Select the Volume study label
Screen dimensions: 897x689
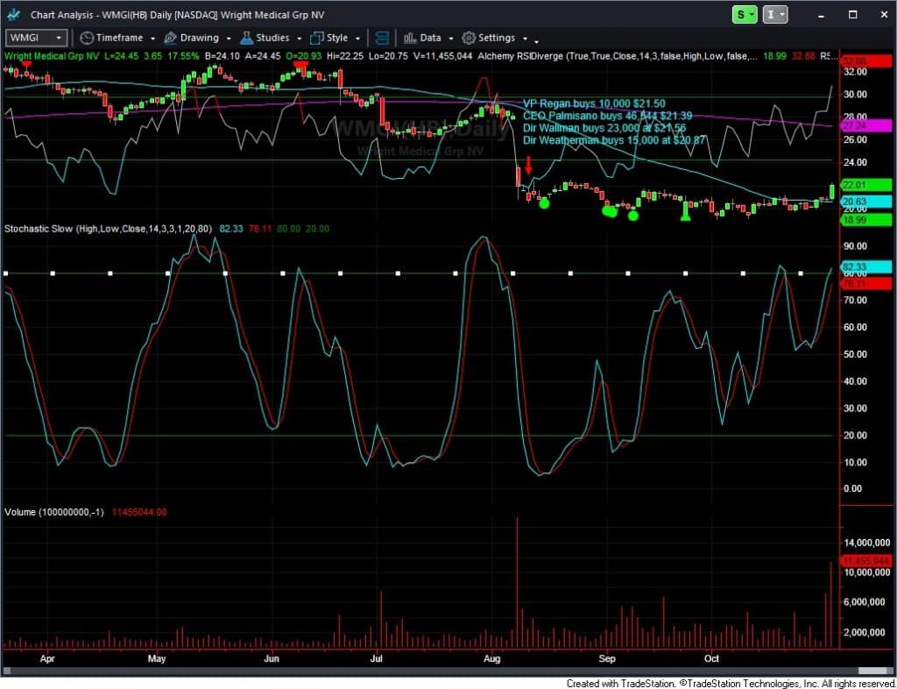[x=54, y=512]
